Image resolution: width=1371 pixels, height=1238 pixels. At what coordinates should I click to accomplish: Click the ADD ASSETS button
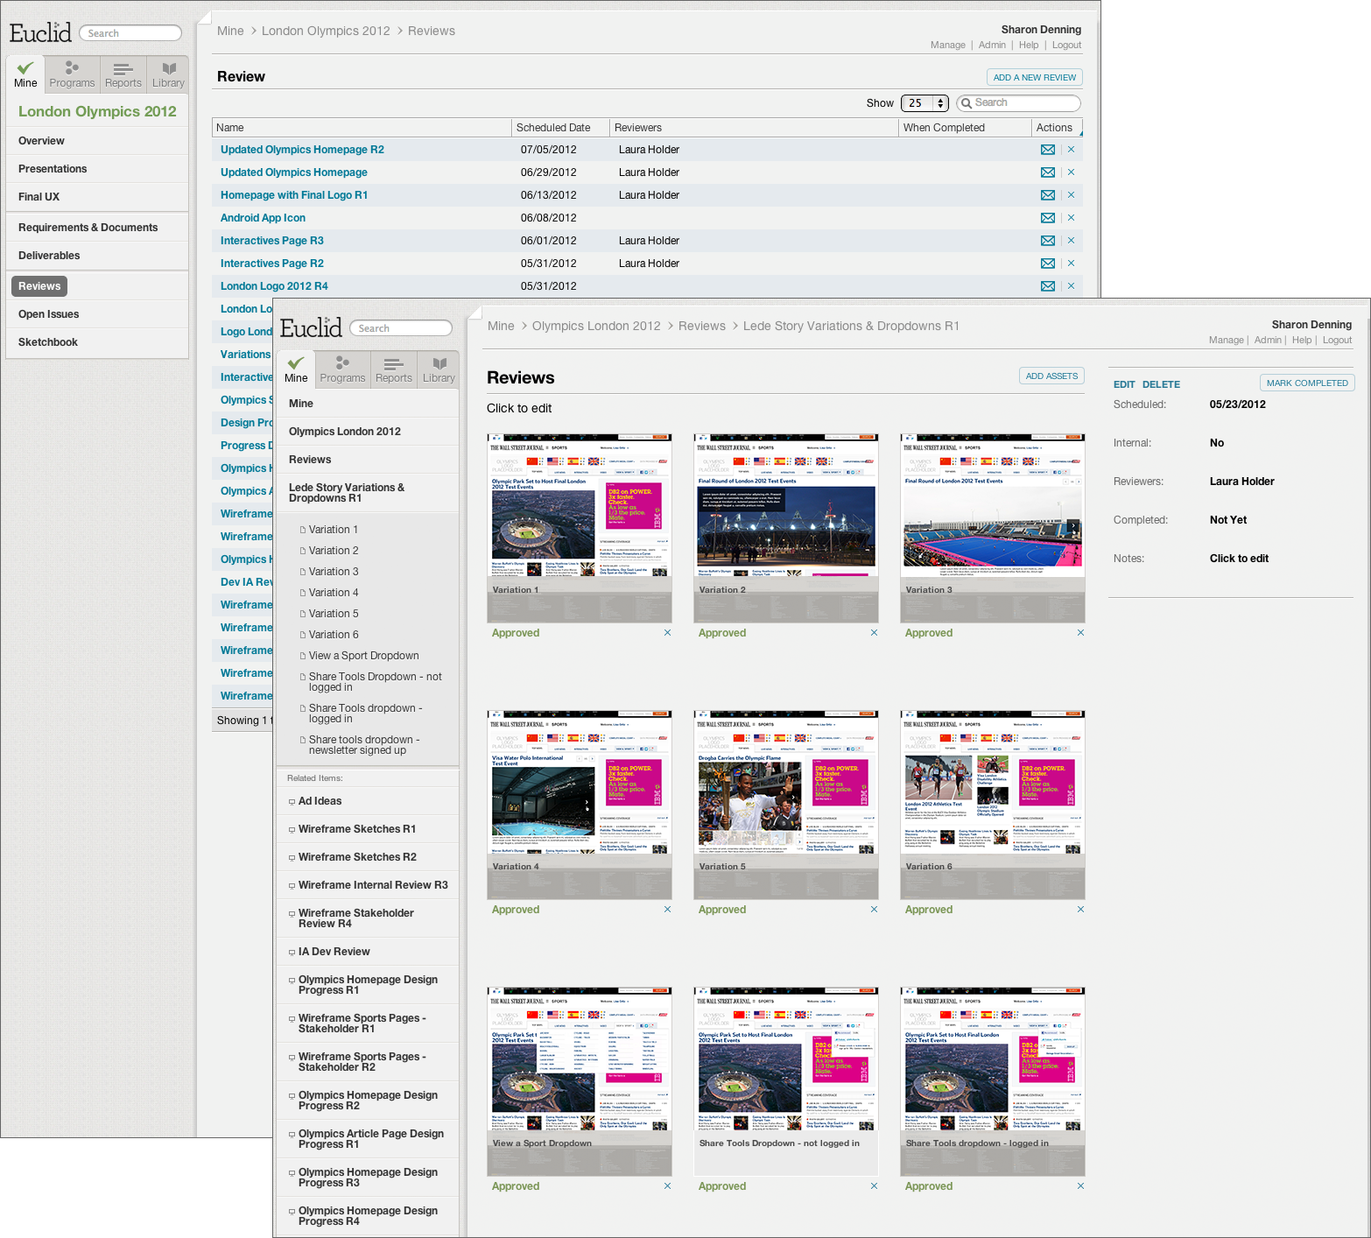coord(1051,376)
